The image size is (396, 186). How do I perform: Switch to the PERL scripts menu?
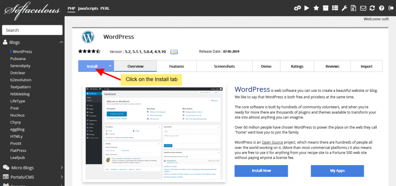(x=105, y=9)
